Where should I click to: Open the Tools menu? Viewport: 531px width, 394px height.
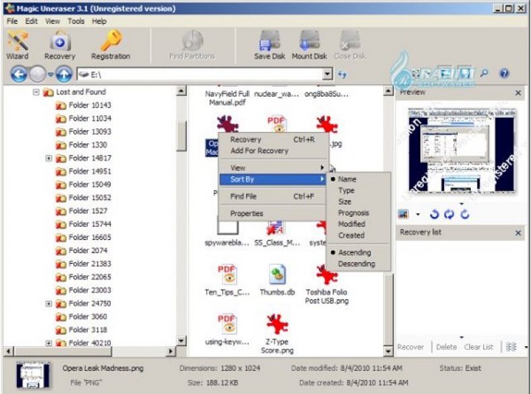(x=76, y=22)
